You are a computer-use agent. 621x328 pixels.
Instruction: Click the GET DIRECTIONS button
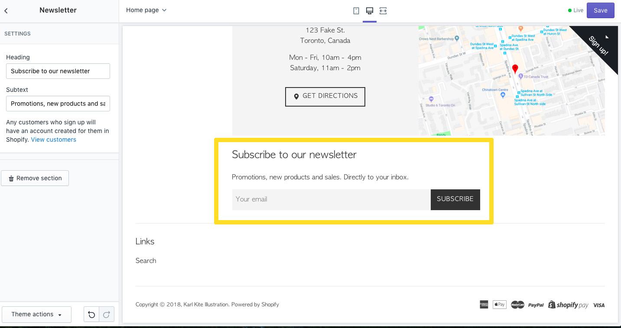point(325,96)
